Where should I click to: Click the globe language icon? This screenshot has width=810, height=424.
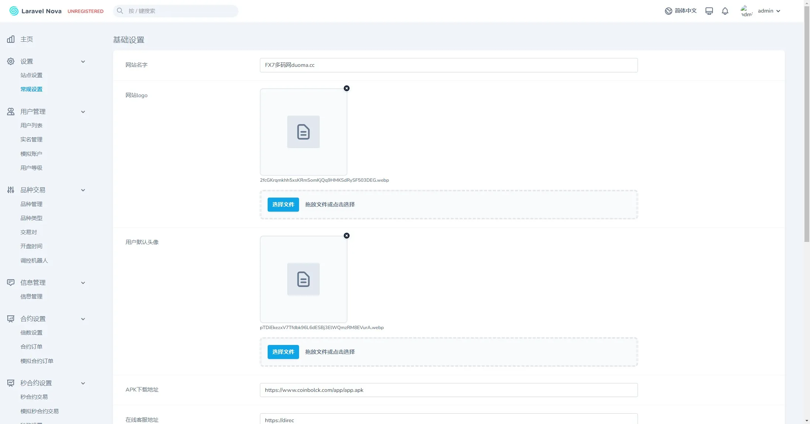tap(668, 11)
